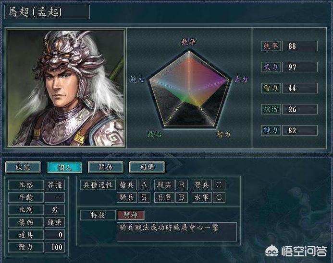333x263 pixels.
Task: Click Ma Chao's character portrait
Action: [x=66, y=88]
